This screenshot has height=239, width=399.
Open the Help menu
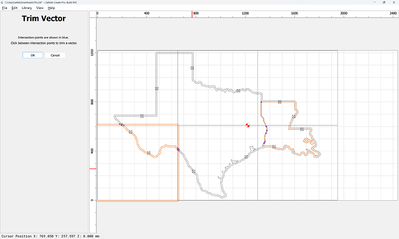point(51,8)
